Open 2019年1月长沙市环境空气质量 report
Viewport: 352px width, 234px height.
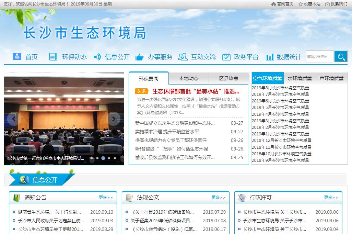pyautogui.click(x=280, y=134)
